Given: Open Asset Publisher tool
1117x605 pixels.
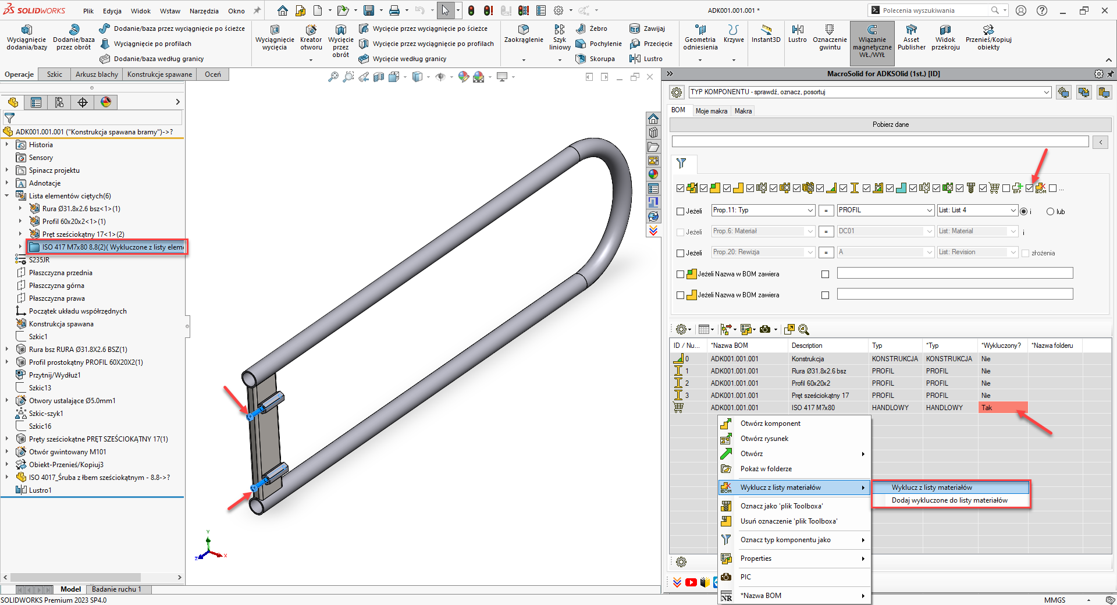Looking at the screenshot, I should coord(911,36).
